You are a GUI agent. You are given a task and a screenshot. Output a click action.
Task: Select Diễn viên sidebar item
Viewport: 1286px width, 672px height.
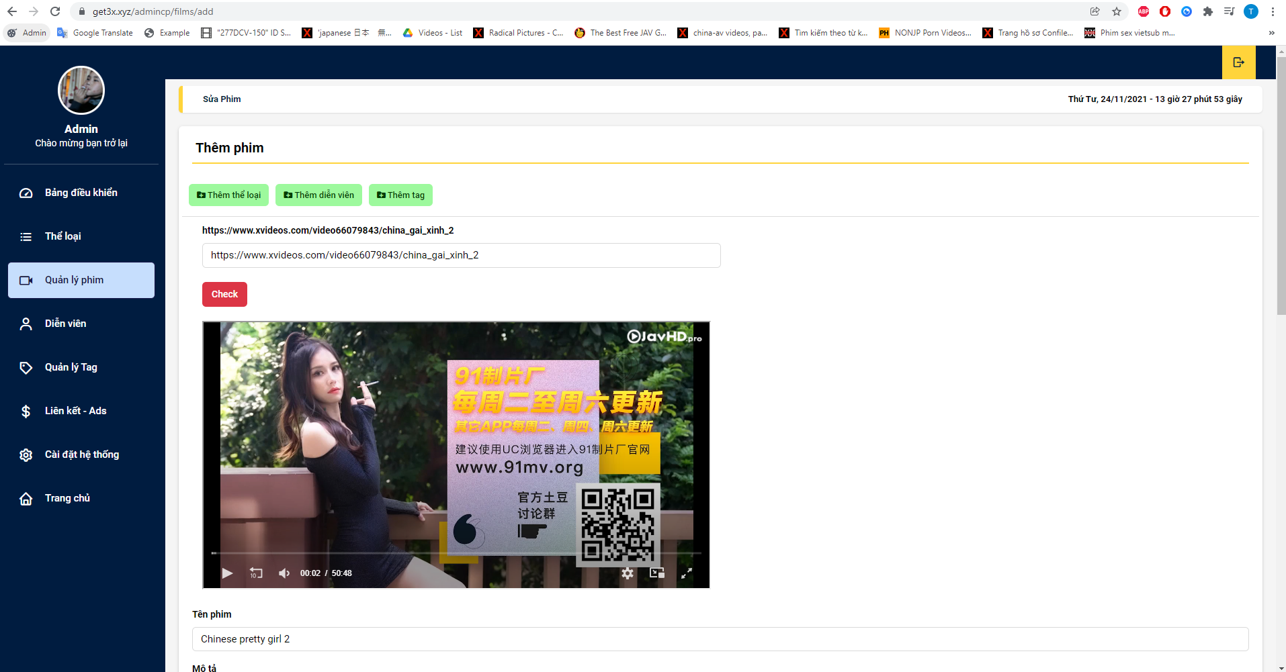(x=65, y=324)
